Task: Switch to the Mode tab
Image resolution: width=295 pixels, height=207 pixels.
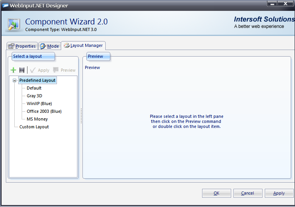Action: point(50,46)
